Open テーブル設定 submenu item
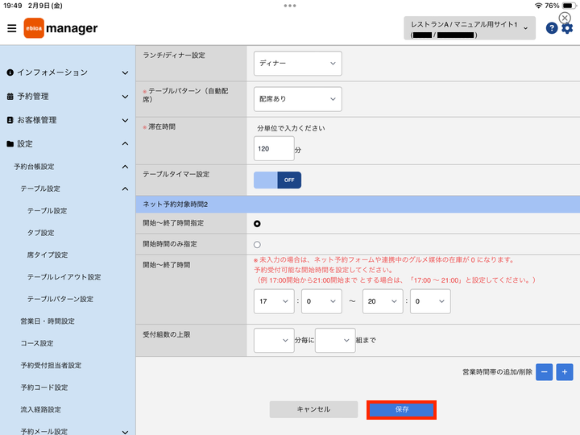Screen dimensions: 580x435 [x=48, y=211]
